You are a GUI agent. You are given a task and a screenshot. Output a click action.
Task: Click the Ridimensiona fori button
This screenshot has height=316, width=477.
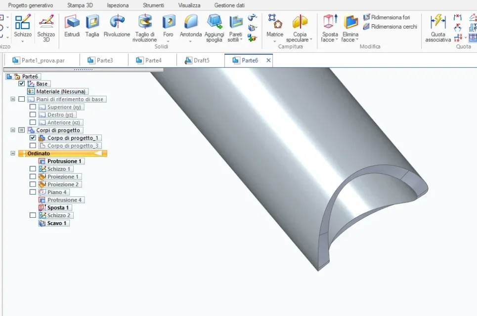point(387,17)
